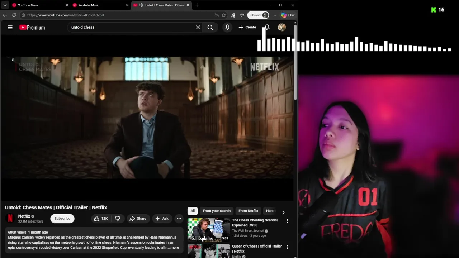Open the music note media icon in toolbar
Screen dimensions: 459x258
(x=233, y=15)
